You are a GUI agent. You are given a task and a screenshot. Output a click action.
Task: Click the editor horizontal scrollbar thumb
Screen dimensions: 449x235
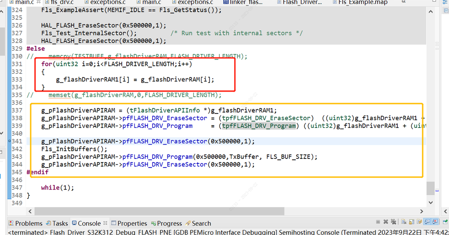160,212
